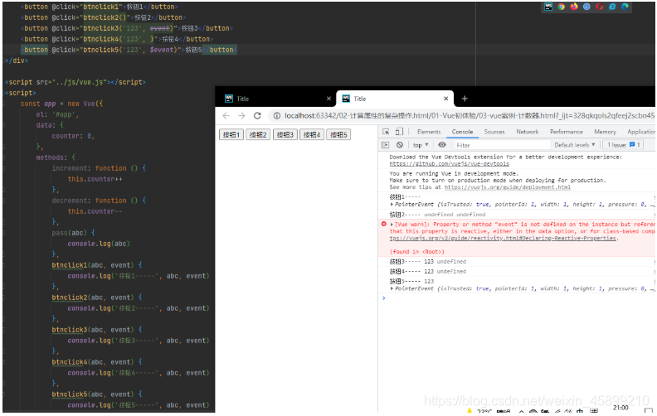Show hidden tray icons chevron
Image resolution: width=657 pixels, height=416 pixels.
pos(521,412)
